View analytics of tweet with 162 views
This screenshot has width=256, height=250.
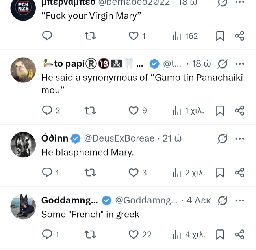[185, 36]
